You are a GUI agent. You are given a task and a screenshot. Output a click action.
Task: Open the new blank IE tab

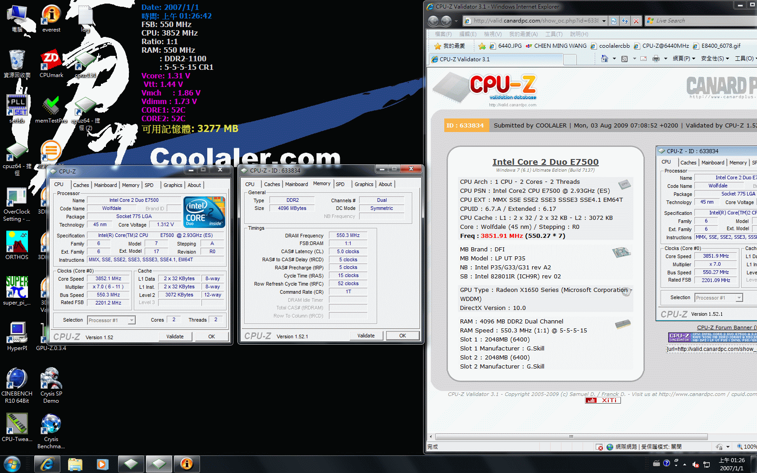pyautogui.click(x=570, y=59)
